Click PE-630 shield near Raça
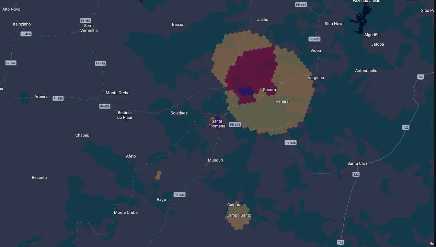 (179, 195)
